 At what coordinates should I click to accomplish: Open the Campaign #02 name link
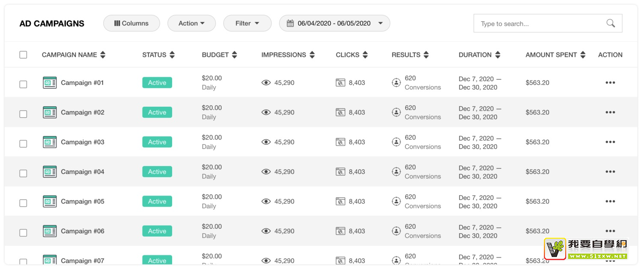83,112
